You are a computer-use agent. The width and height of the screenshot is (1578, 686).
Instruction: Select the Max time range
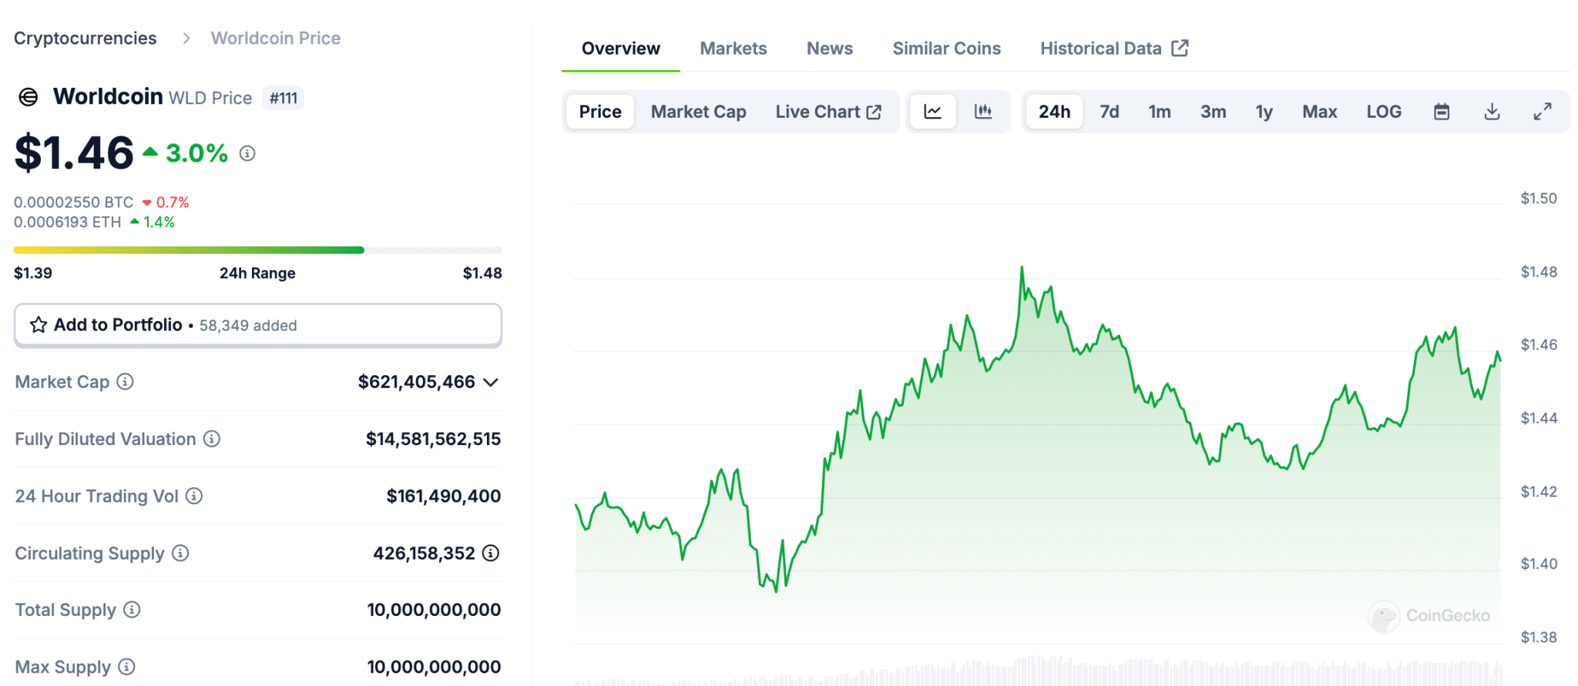1320,112
